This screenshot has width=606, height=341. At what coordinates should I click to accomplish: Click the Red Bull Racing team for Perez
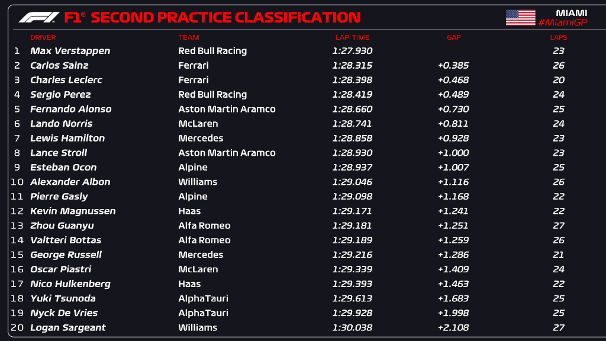(x=212, y=94)
